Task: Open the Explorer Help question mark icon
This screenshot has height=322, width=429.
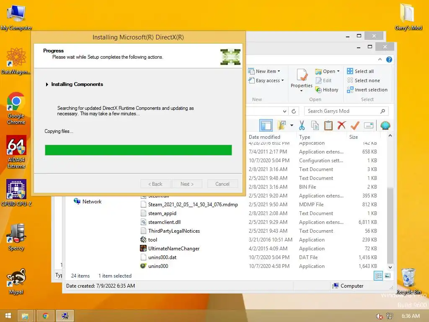Action: point(389,60)
